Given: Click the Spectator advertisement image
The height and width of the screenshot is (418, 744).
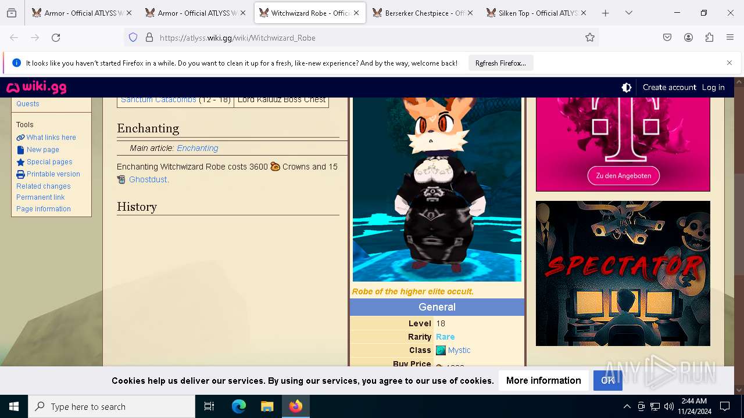Looking at the screenshot, I should pyautogui.click(x=623, y=273).
